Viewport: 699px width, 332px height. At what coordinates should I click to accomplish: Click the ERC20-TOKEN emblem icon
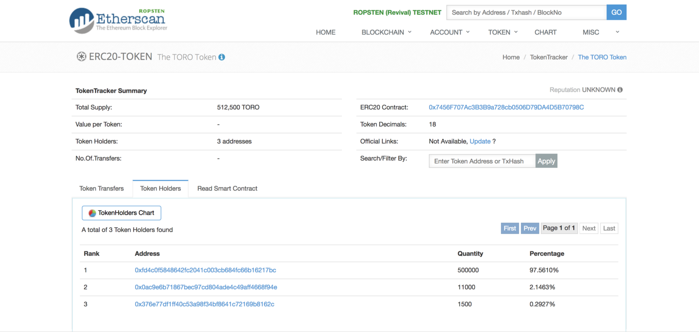click(81, 57)
